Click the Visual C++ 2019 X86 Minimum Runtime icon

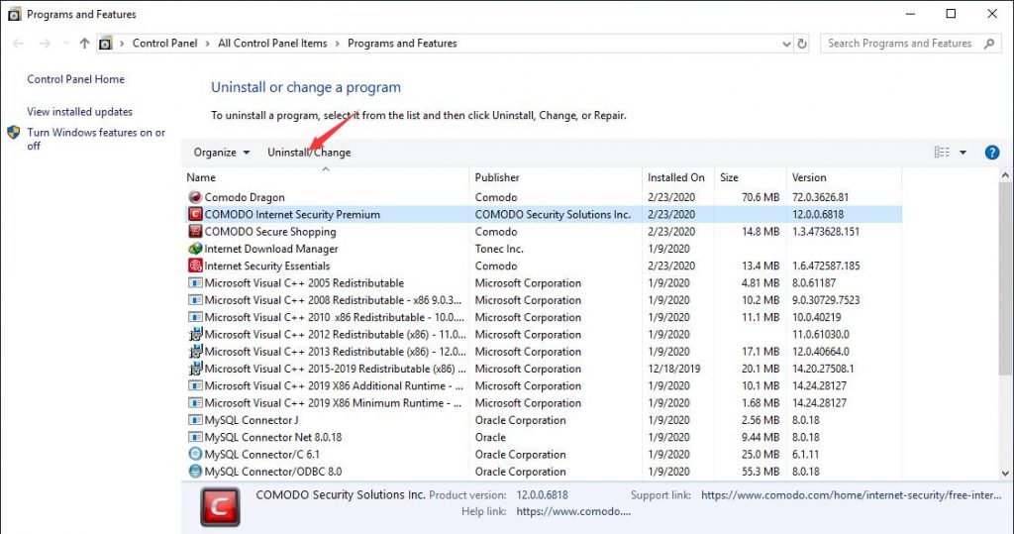coord(195,402)
